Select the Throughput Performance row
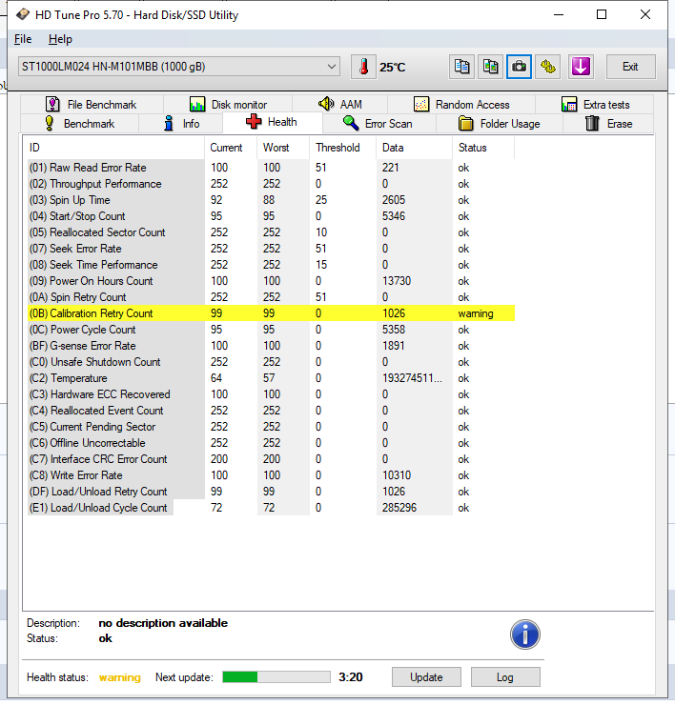 (272, 184)
